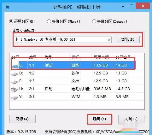Click the 14.3 GB capacity cell

pyautogui.click(x=123, y=89)
